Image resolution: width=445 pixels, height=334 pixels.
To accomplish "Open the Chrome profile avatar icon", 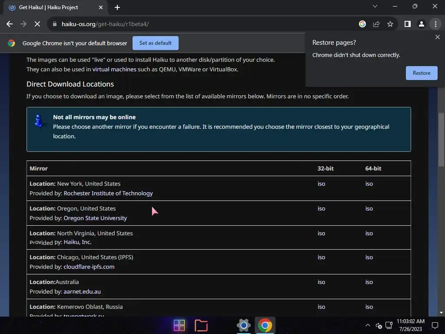I will pos(422,24).
